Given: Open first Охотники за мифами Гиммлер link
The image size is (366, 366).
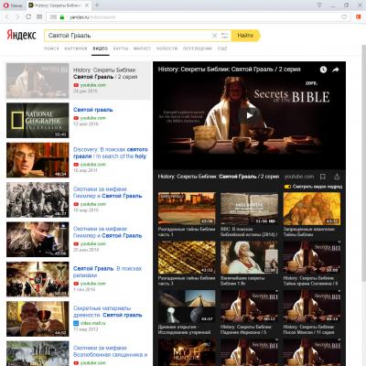Looking at the screenshot, I should coord(107,192).
